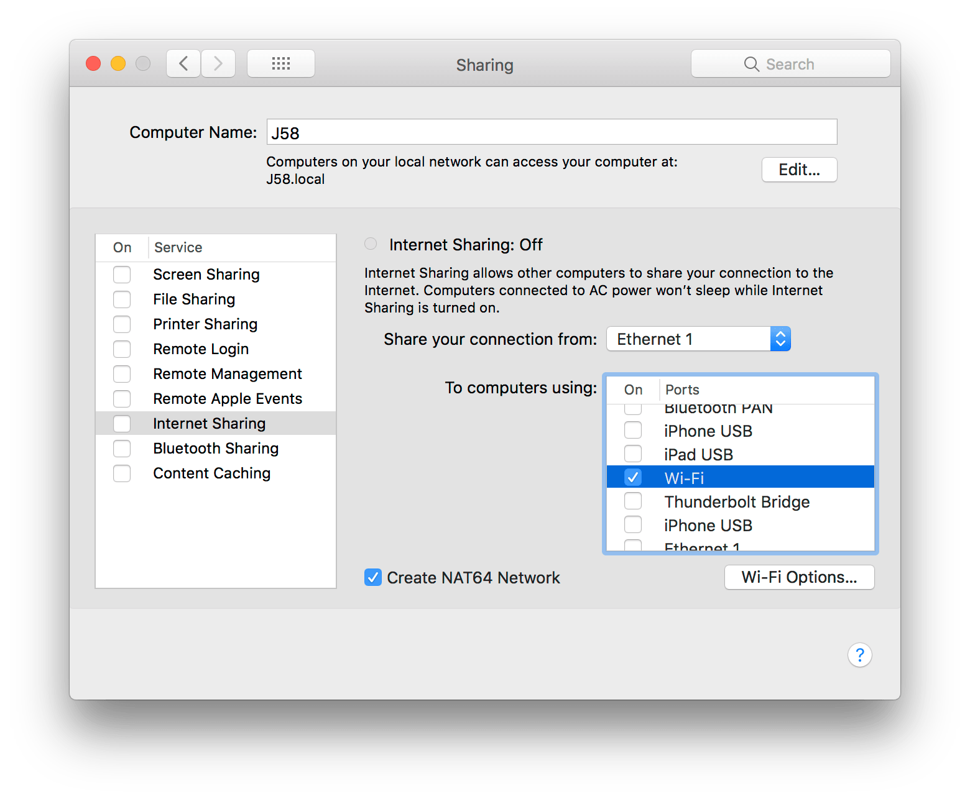Minimize the window with the yellow button
Image resolution: width=970 pixels, height=799 pixels.
tap(118, 63)
